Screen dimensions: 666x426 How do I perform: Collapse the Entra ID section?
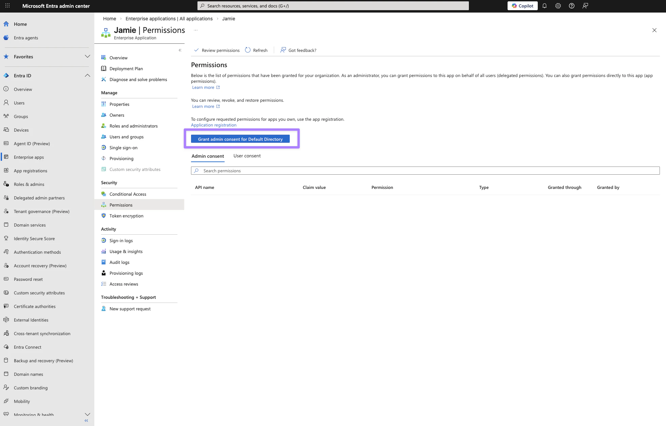pos(87,76)
